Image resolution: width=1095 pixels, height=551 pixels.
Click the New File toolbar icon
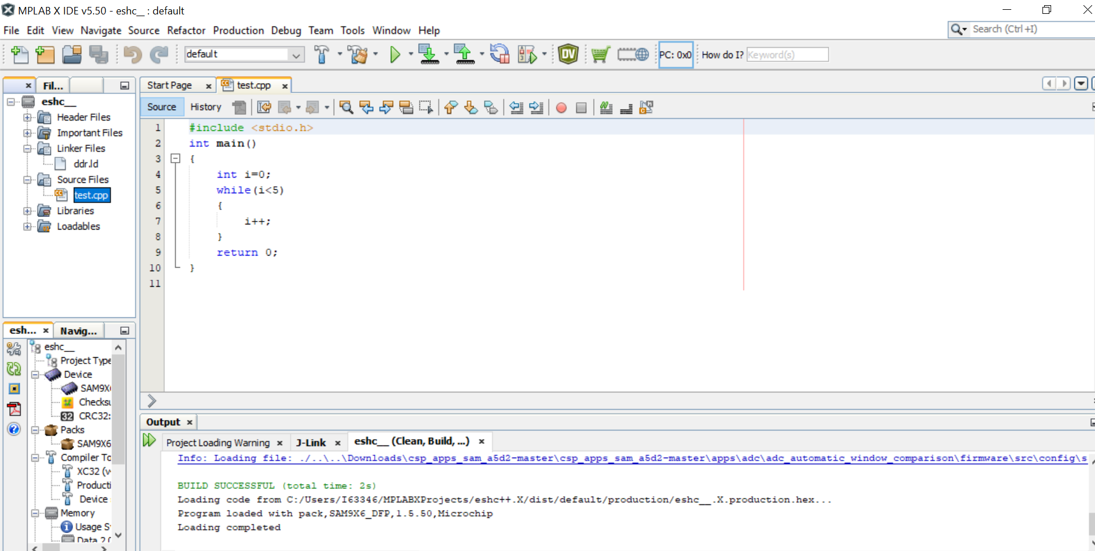coord(20,55)
